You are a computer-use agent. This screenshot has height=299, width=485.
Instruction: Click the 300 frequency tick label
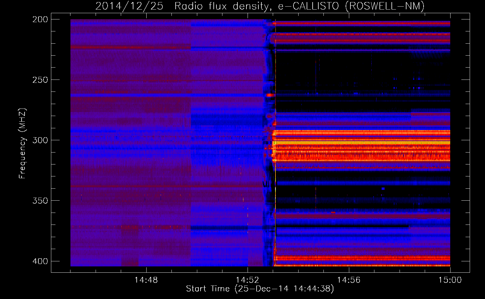click(40, 140)
